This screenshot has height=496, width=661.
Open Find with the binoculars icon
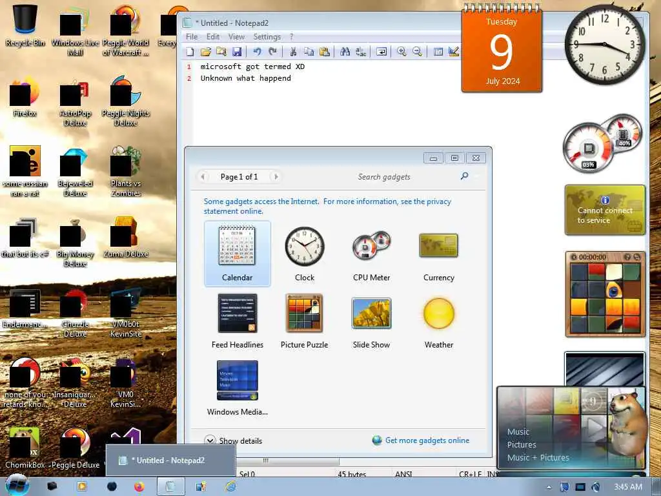pos(345,52)
